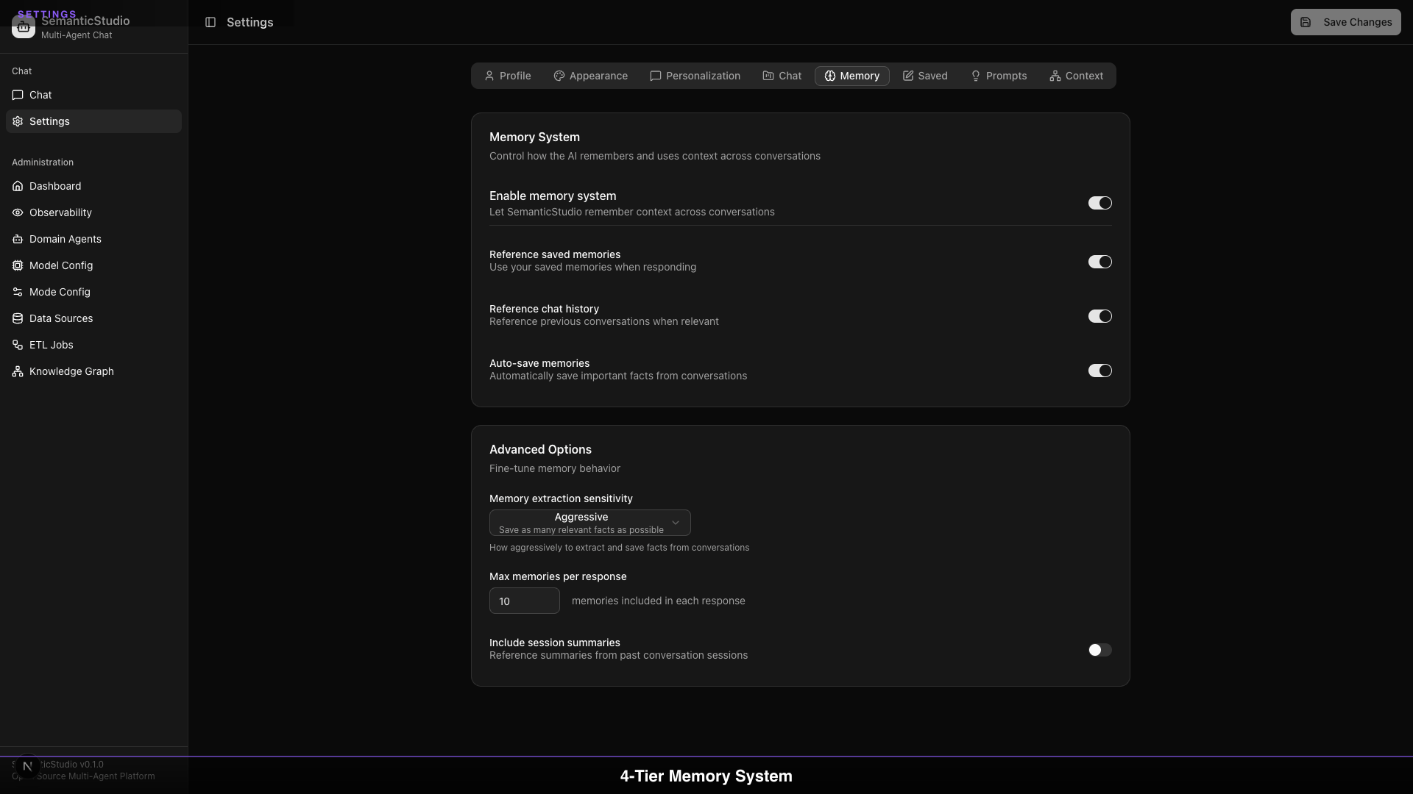
Task: Open Dashboard from Administration section
Action: [x=54, y=186]
